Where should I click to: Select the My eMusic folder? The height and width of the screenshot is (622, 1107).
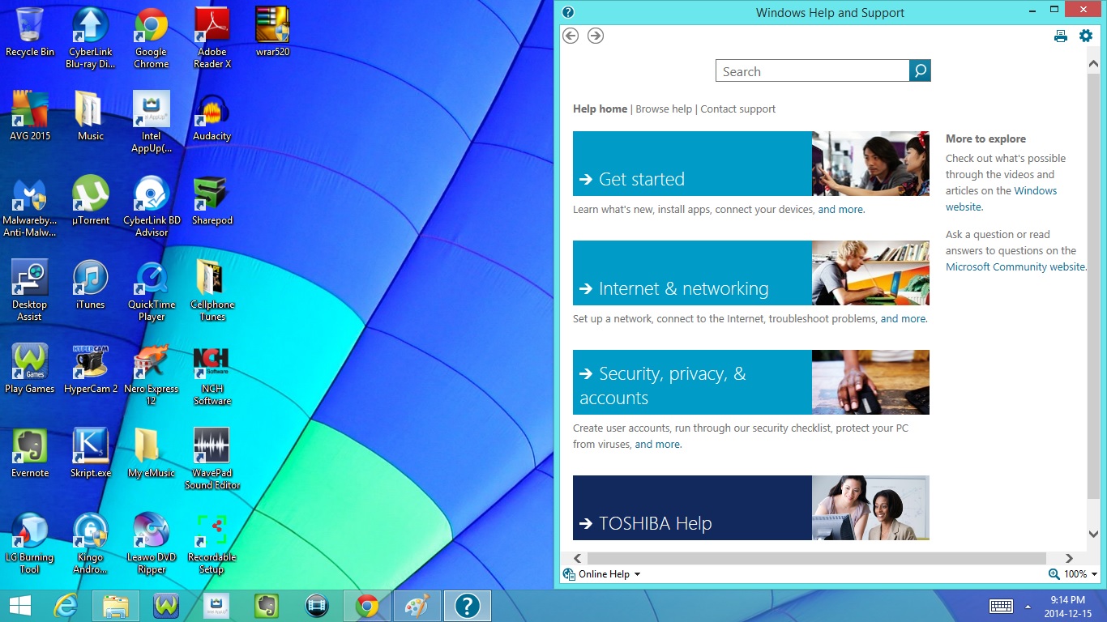pyautogui.click(x=152, y=454)
